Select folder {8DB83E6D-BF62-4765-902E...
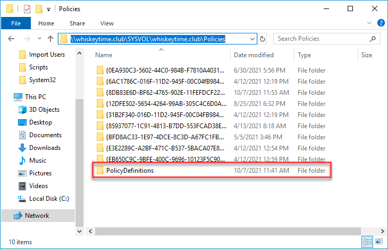The height and width of the screenshot is (249, 388). 212,93
